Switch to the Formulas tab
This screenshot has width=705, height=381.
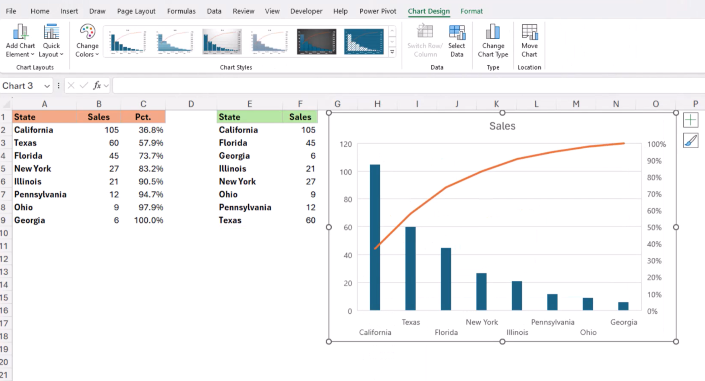(x=181, y=11)
